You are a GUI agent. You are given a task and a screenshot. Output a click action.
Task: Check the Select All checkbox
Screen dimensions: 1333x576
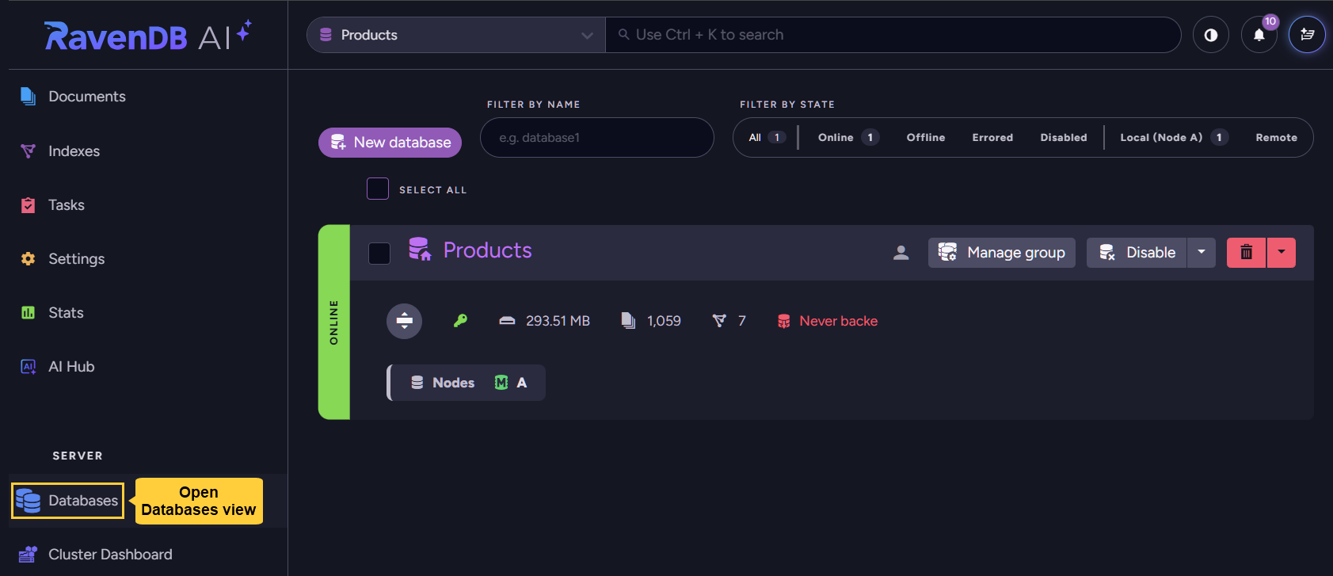click(x=378, y=189)
